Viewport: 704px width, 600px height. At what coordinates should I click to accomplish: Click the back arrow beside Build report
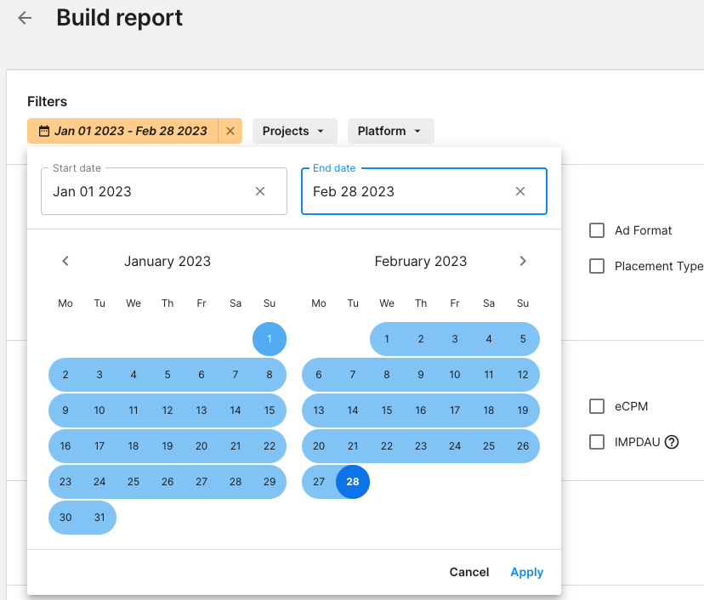click(25, 18)
